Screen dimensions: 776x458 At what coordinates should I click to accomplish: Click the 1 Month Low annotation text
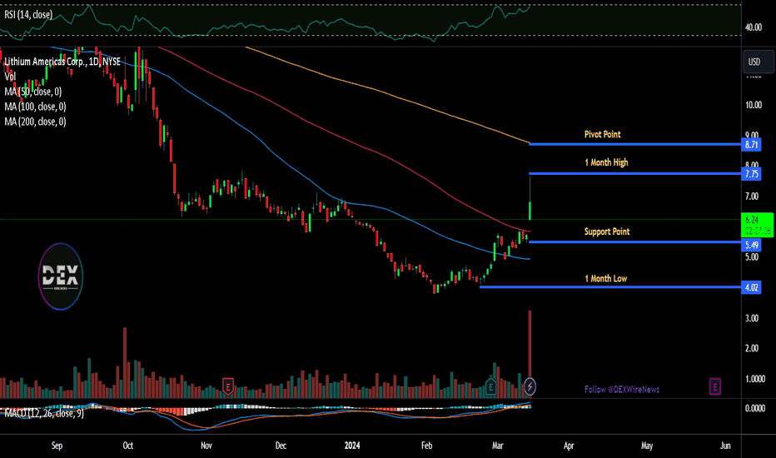pos(606,279)
